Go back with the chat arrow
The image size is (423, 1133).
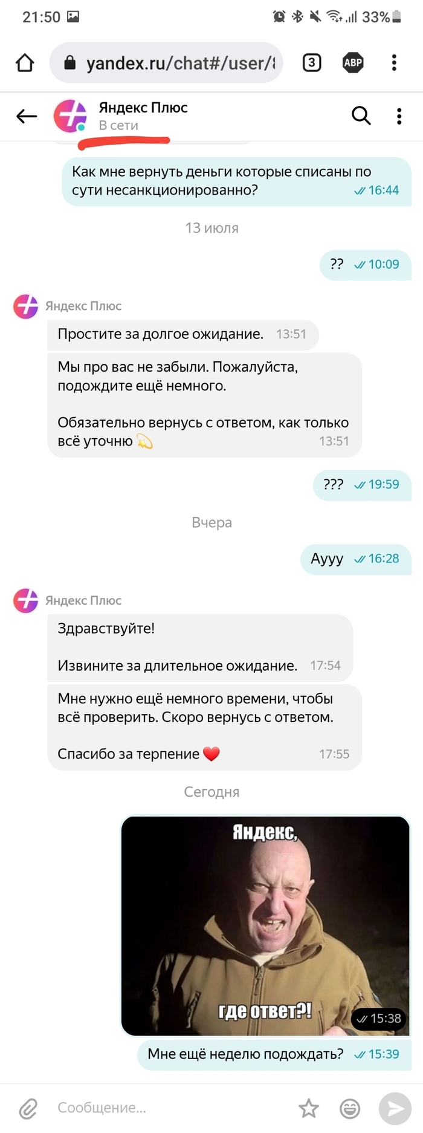click(x=27, y=116)
